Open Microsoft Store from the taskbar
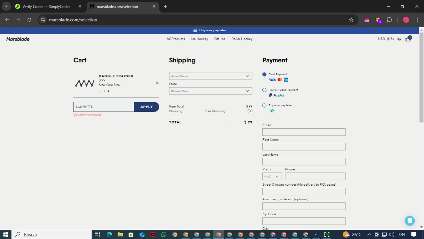 point(131,234)
